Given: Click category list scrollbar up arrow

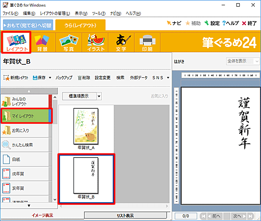Looking at the screenshot, I should click(x=55, y=97).
